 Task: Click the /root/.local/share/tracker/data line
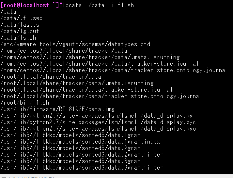51,77
